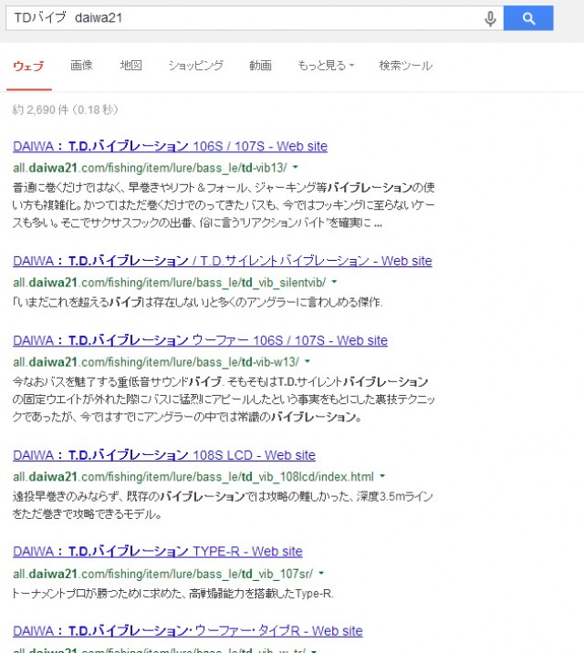The height and width of the screenshot is (653, 584).
Task: Expand the dropdown arrow beside td-vib13/ URL
Action: [x=296, y=168]
